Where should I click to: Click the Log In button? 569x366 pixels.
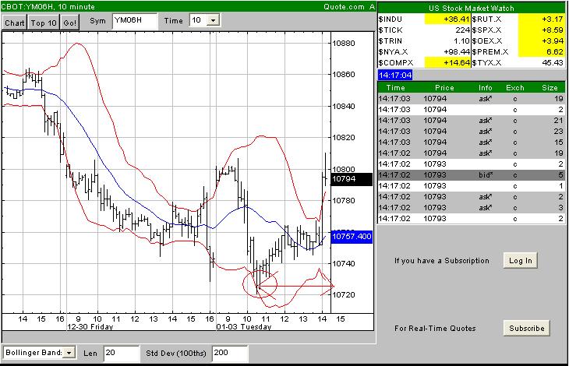520,261
